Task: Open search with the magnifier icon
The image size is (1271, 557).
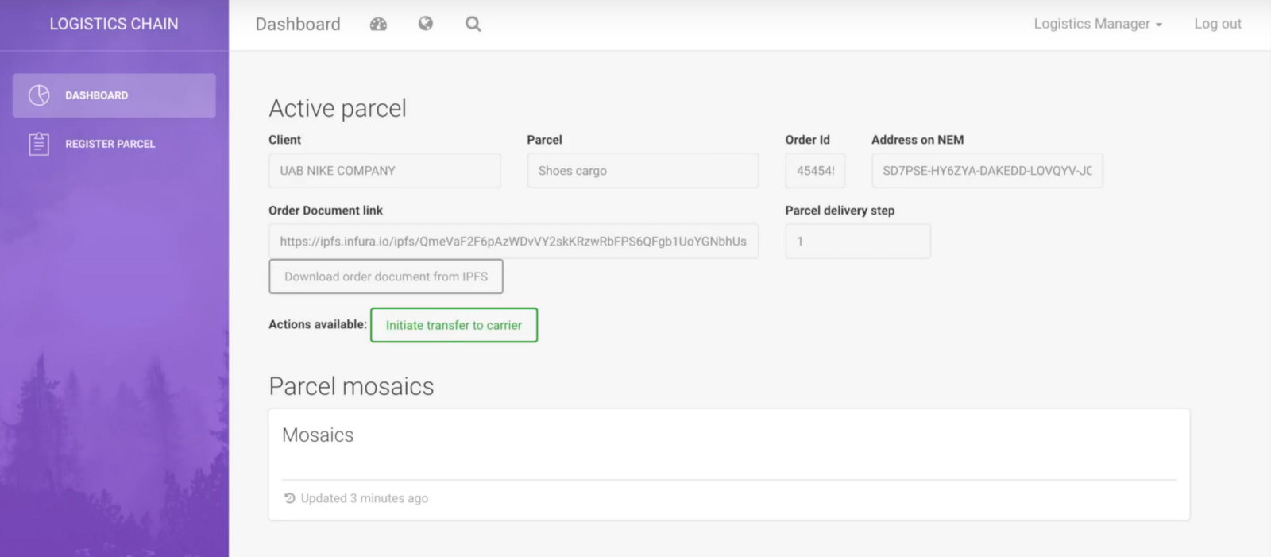Action: point(473,24)
